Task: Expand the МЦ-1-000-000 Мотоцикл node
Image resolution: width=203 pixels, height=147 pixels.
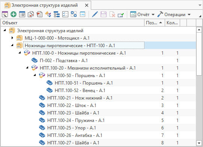Action: [12, 38]
